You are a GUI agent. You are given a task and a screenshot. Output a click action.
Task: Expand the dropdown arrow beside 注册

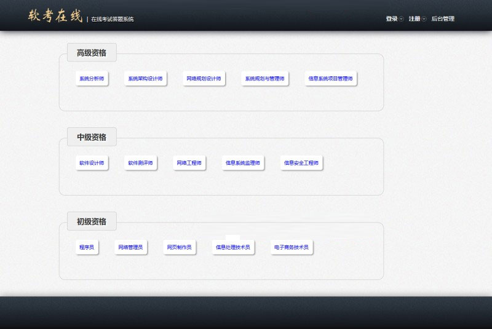tap(424, 19)
